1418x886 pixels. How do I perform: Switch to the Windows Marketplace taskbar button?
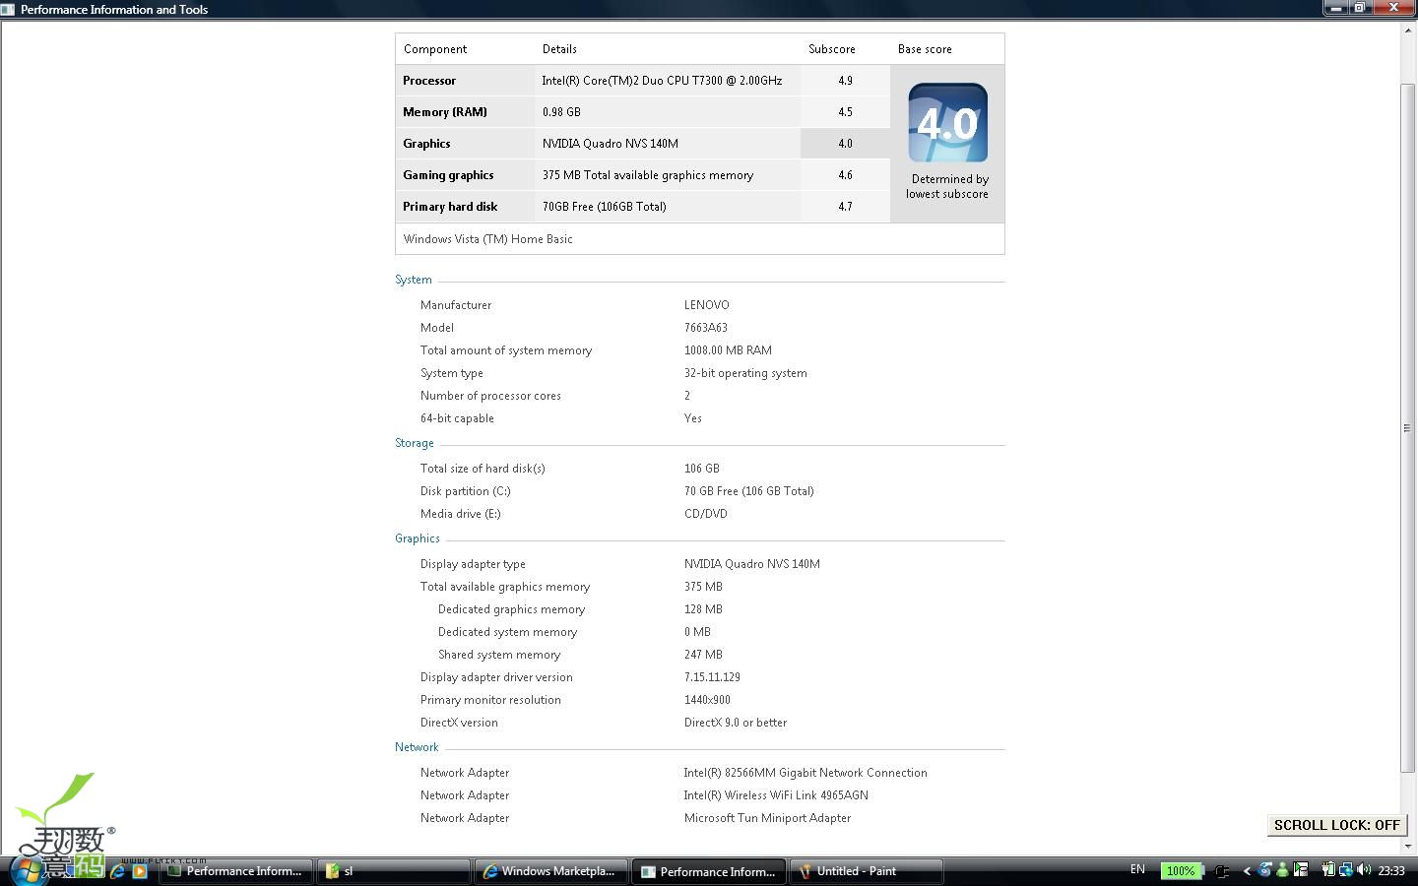550,871
